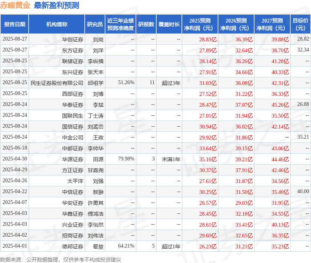
Task: Click 2027 profit forecast 45.26亿
Action: 280,105
